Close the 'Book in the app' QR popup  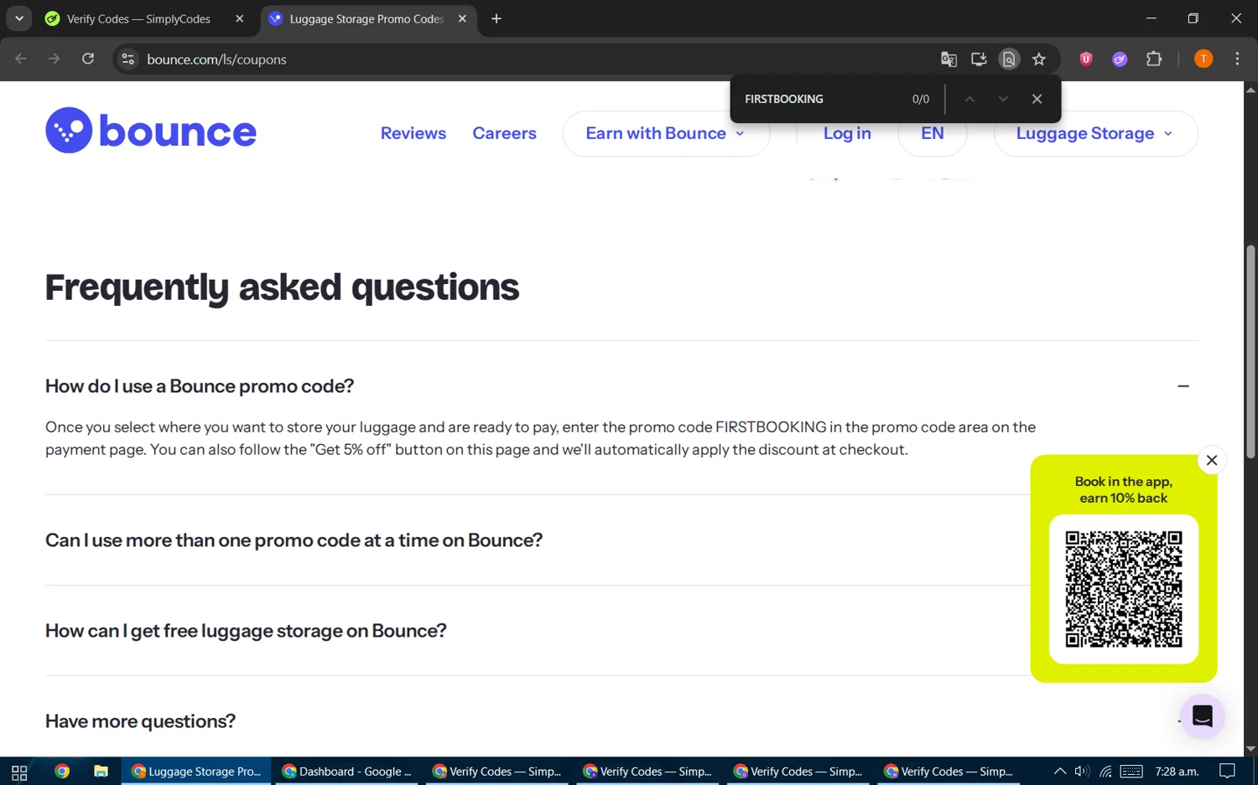pyautogui.click(x=1212, y=460)
